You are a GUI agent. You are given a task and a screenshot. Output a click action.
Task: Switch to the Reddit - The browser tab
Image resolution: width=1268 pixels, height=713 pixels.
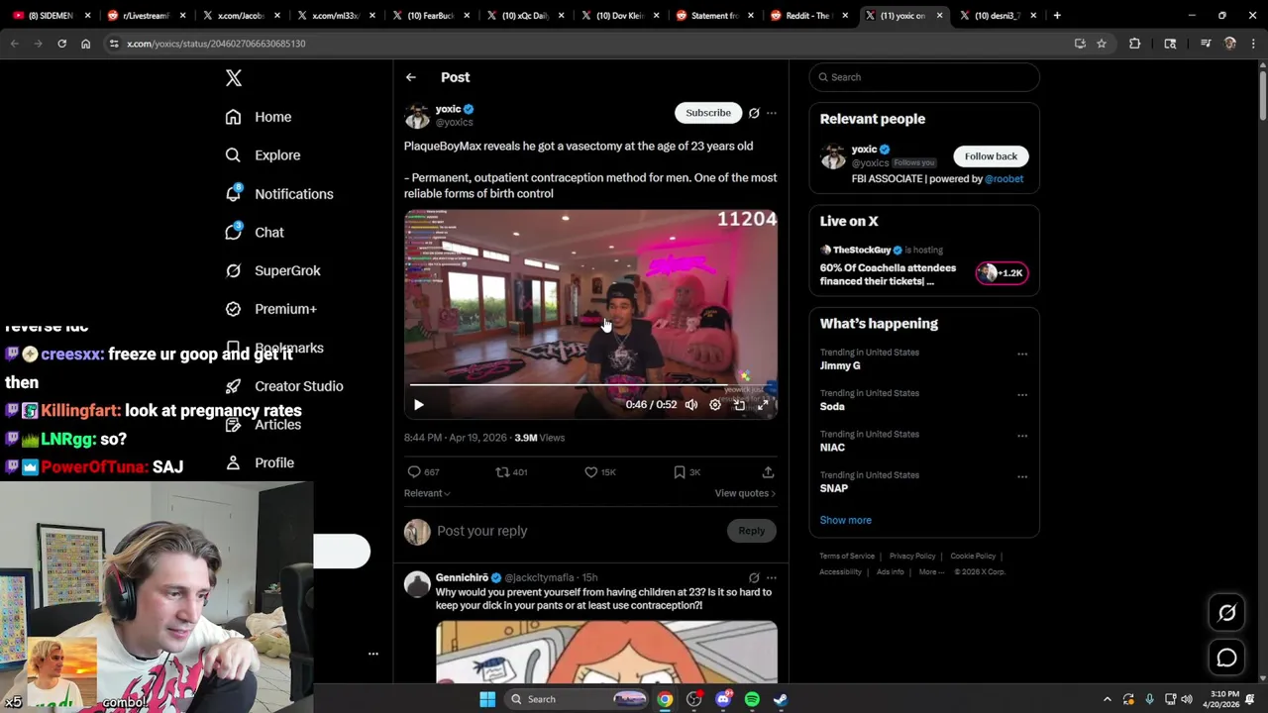pyautogui.click(x=809, y=16)
